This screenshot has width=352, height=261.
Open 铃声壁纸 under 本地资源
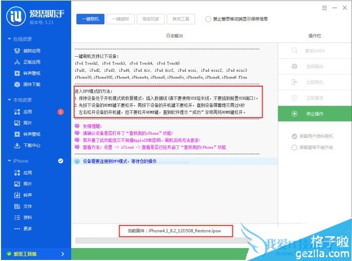(x=27, y=134)
